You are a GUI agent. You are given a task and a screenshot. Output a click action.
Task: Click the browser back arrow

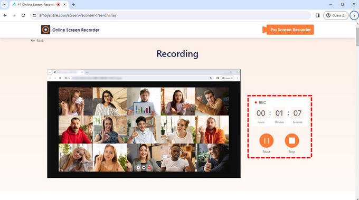5,15
